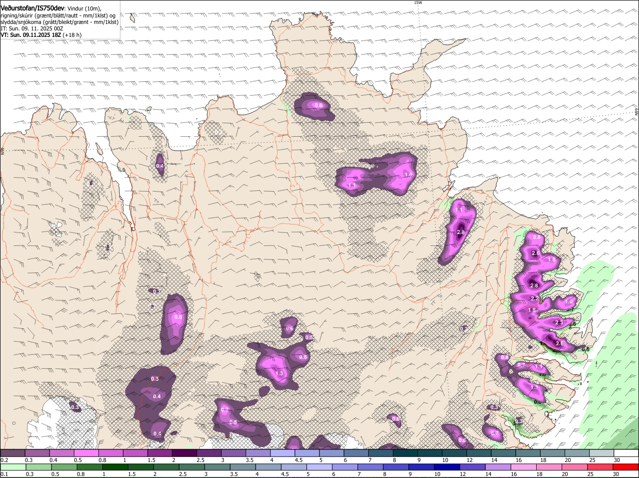Click the 'rigning/skúrir' legend description line

click(58, 15)
